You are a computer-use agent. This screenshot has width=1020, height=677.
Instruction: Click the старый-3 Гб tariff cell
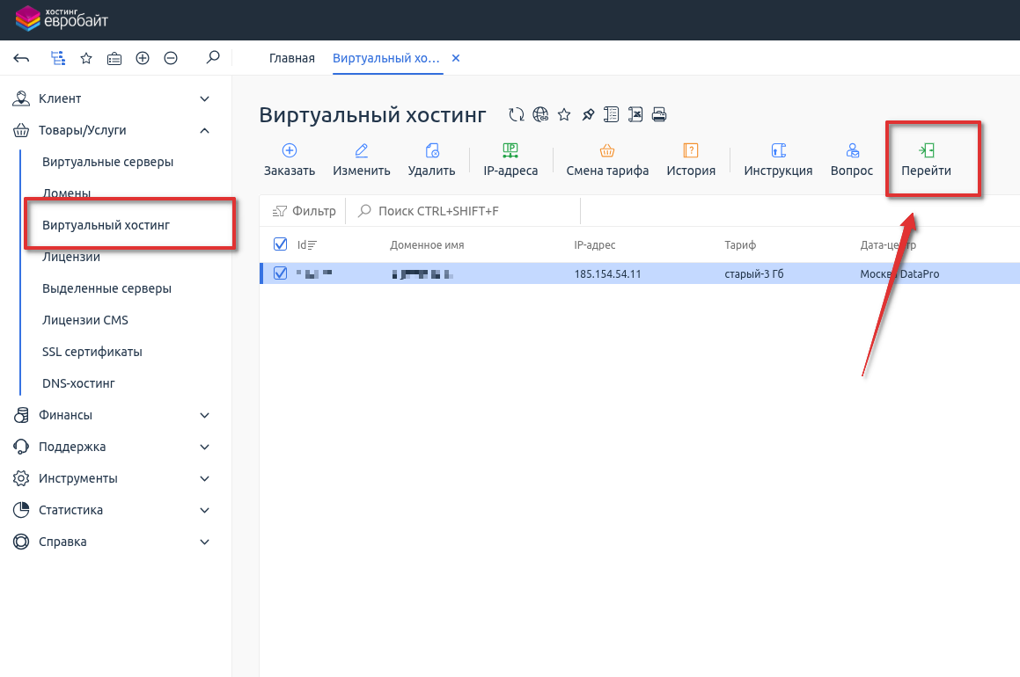(x=754, y=274)
